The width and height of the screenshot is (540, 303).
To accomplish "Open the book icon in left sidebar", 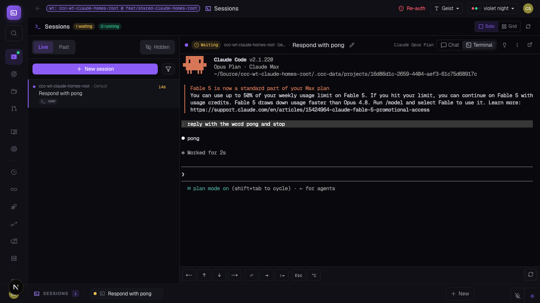I will click(14, 132).
